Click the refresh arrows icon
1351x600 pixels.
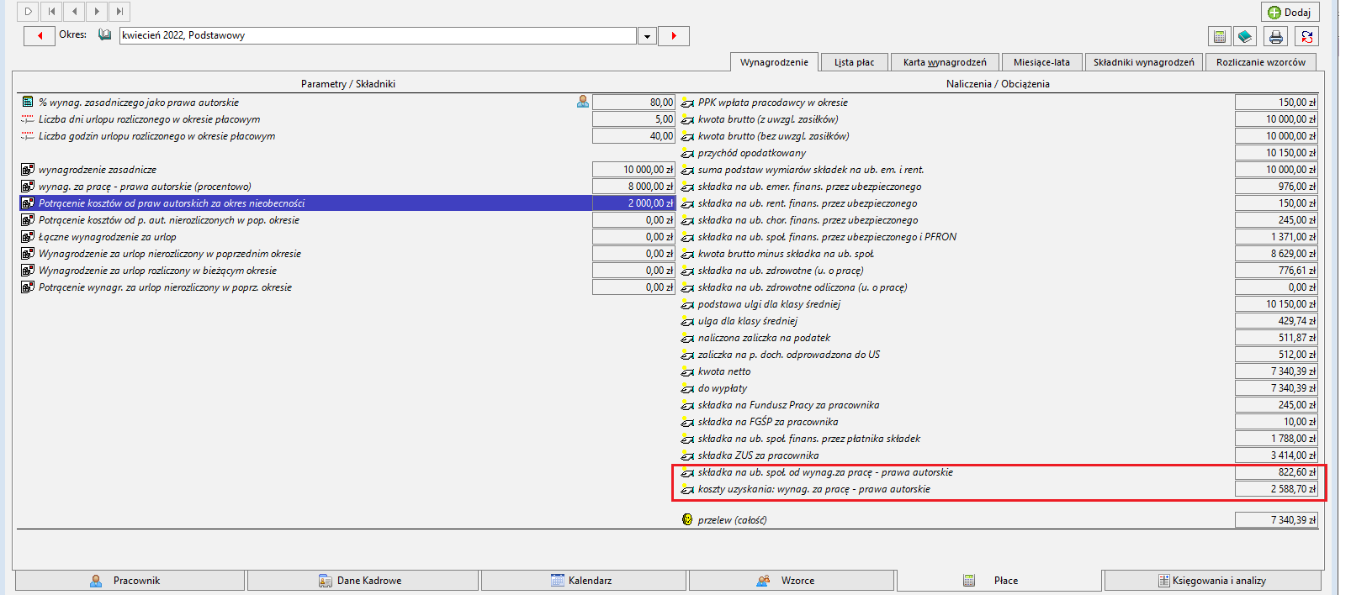(1306, 36)
